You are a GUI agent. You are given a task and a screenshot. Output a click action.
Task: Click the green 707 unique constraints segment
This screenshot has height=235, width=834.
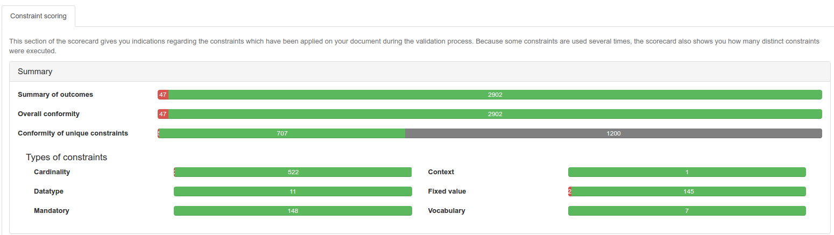[282, 133]
